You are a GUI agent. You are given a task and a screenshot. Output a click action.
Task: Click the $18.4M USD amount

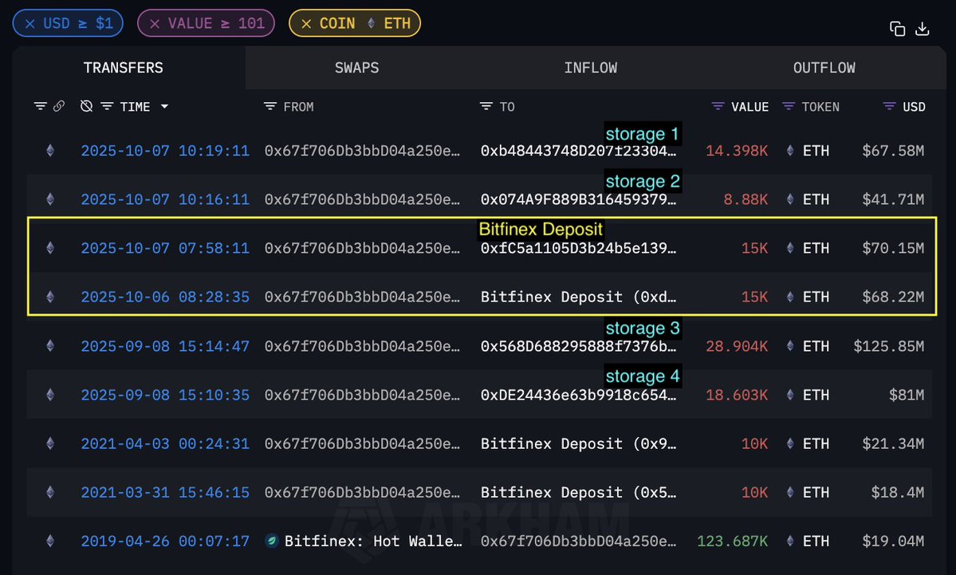(x=898, y=493)
